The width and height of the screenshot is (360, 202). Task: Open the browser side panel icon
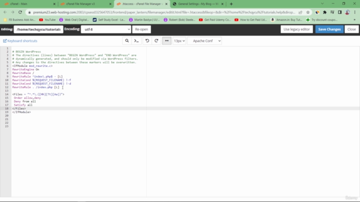click(340, 12)
